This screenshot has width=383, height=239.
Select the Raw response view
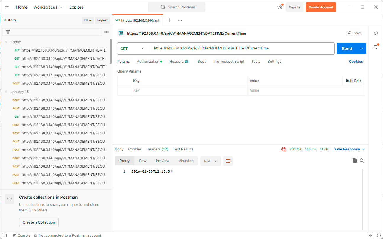pos(143,161)
